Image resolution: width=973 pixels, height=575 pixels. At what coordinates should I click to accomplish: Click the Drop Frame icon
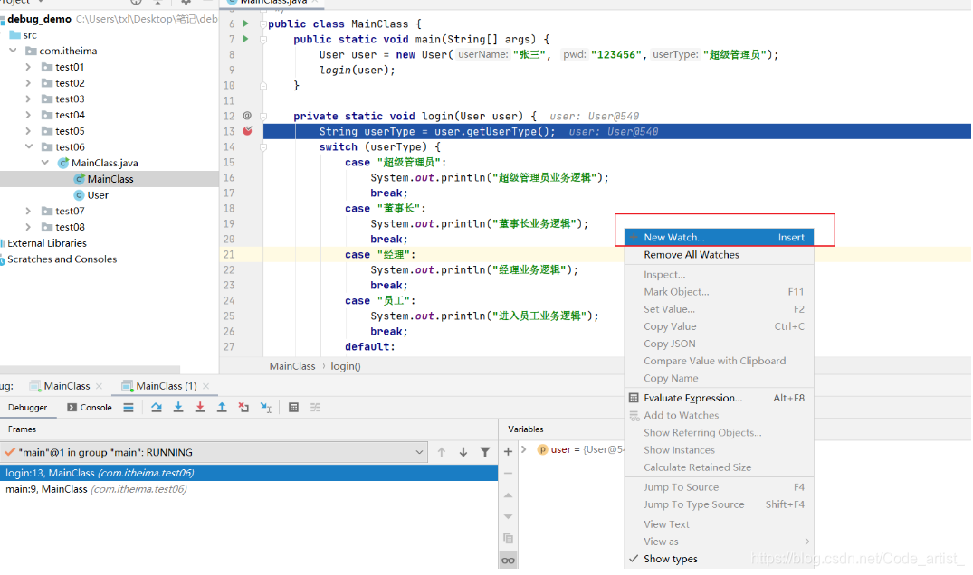tap(243, 407)
